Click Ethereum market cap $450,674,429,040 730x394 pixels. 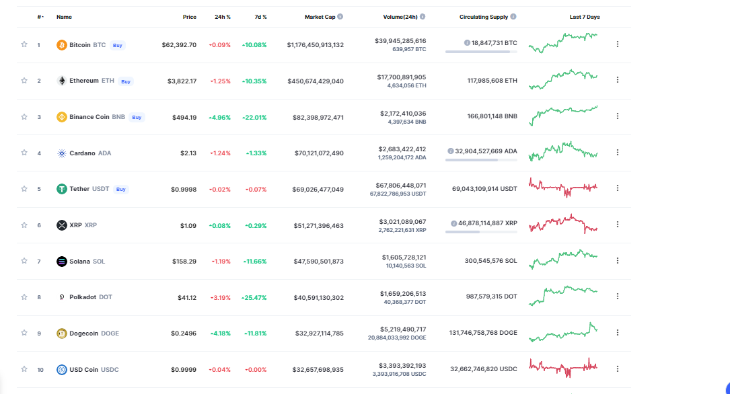click(315, 81)
